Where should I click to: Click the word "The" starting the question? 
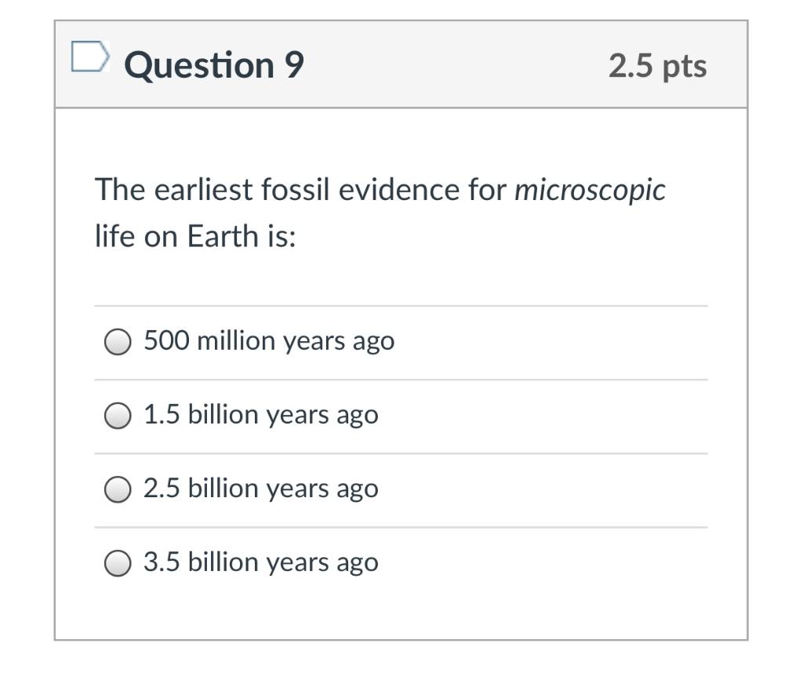(119, 191)
